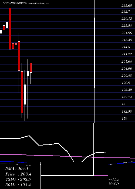Click the 204.06 price axis label
Screen dimensions: 135x189
click(x=127, y=69)
